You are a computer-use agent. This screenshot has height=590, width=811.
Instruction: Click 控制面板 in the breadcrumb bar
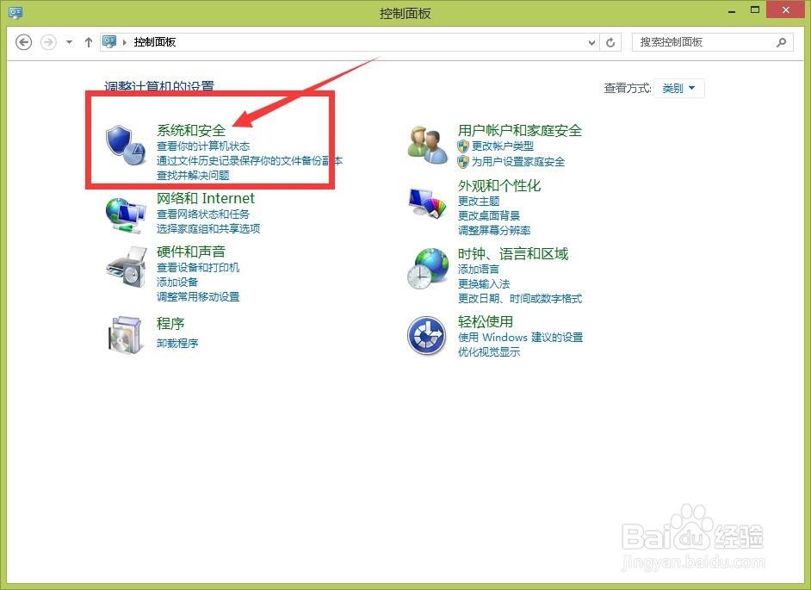click(154, 40)
